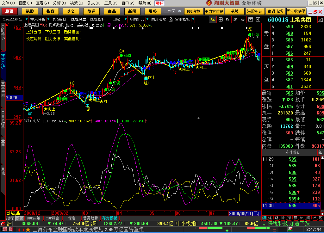
Task: Toggle the 移 chart move button
Action: (243, 20)
